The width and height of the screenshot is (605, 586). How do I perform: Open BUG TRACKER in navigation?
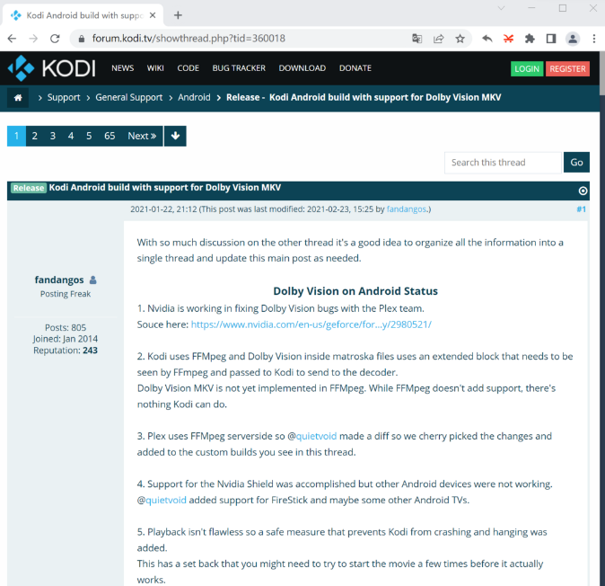(x=239, y=68)
